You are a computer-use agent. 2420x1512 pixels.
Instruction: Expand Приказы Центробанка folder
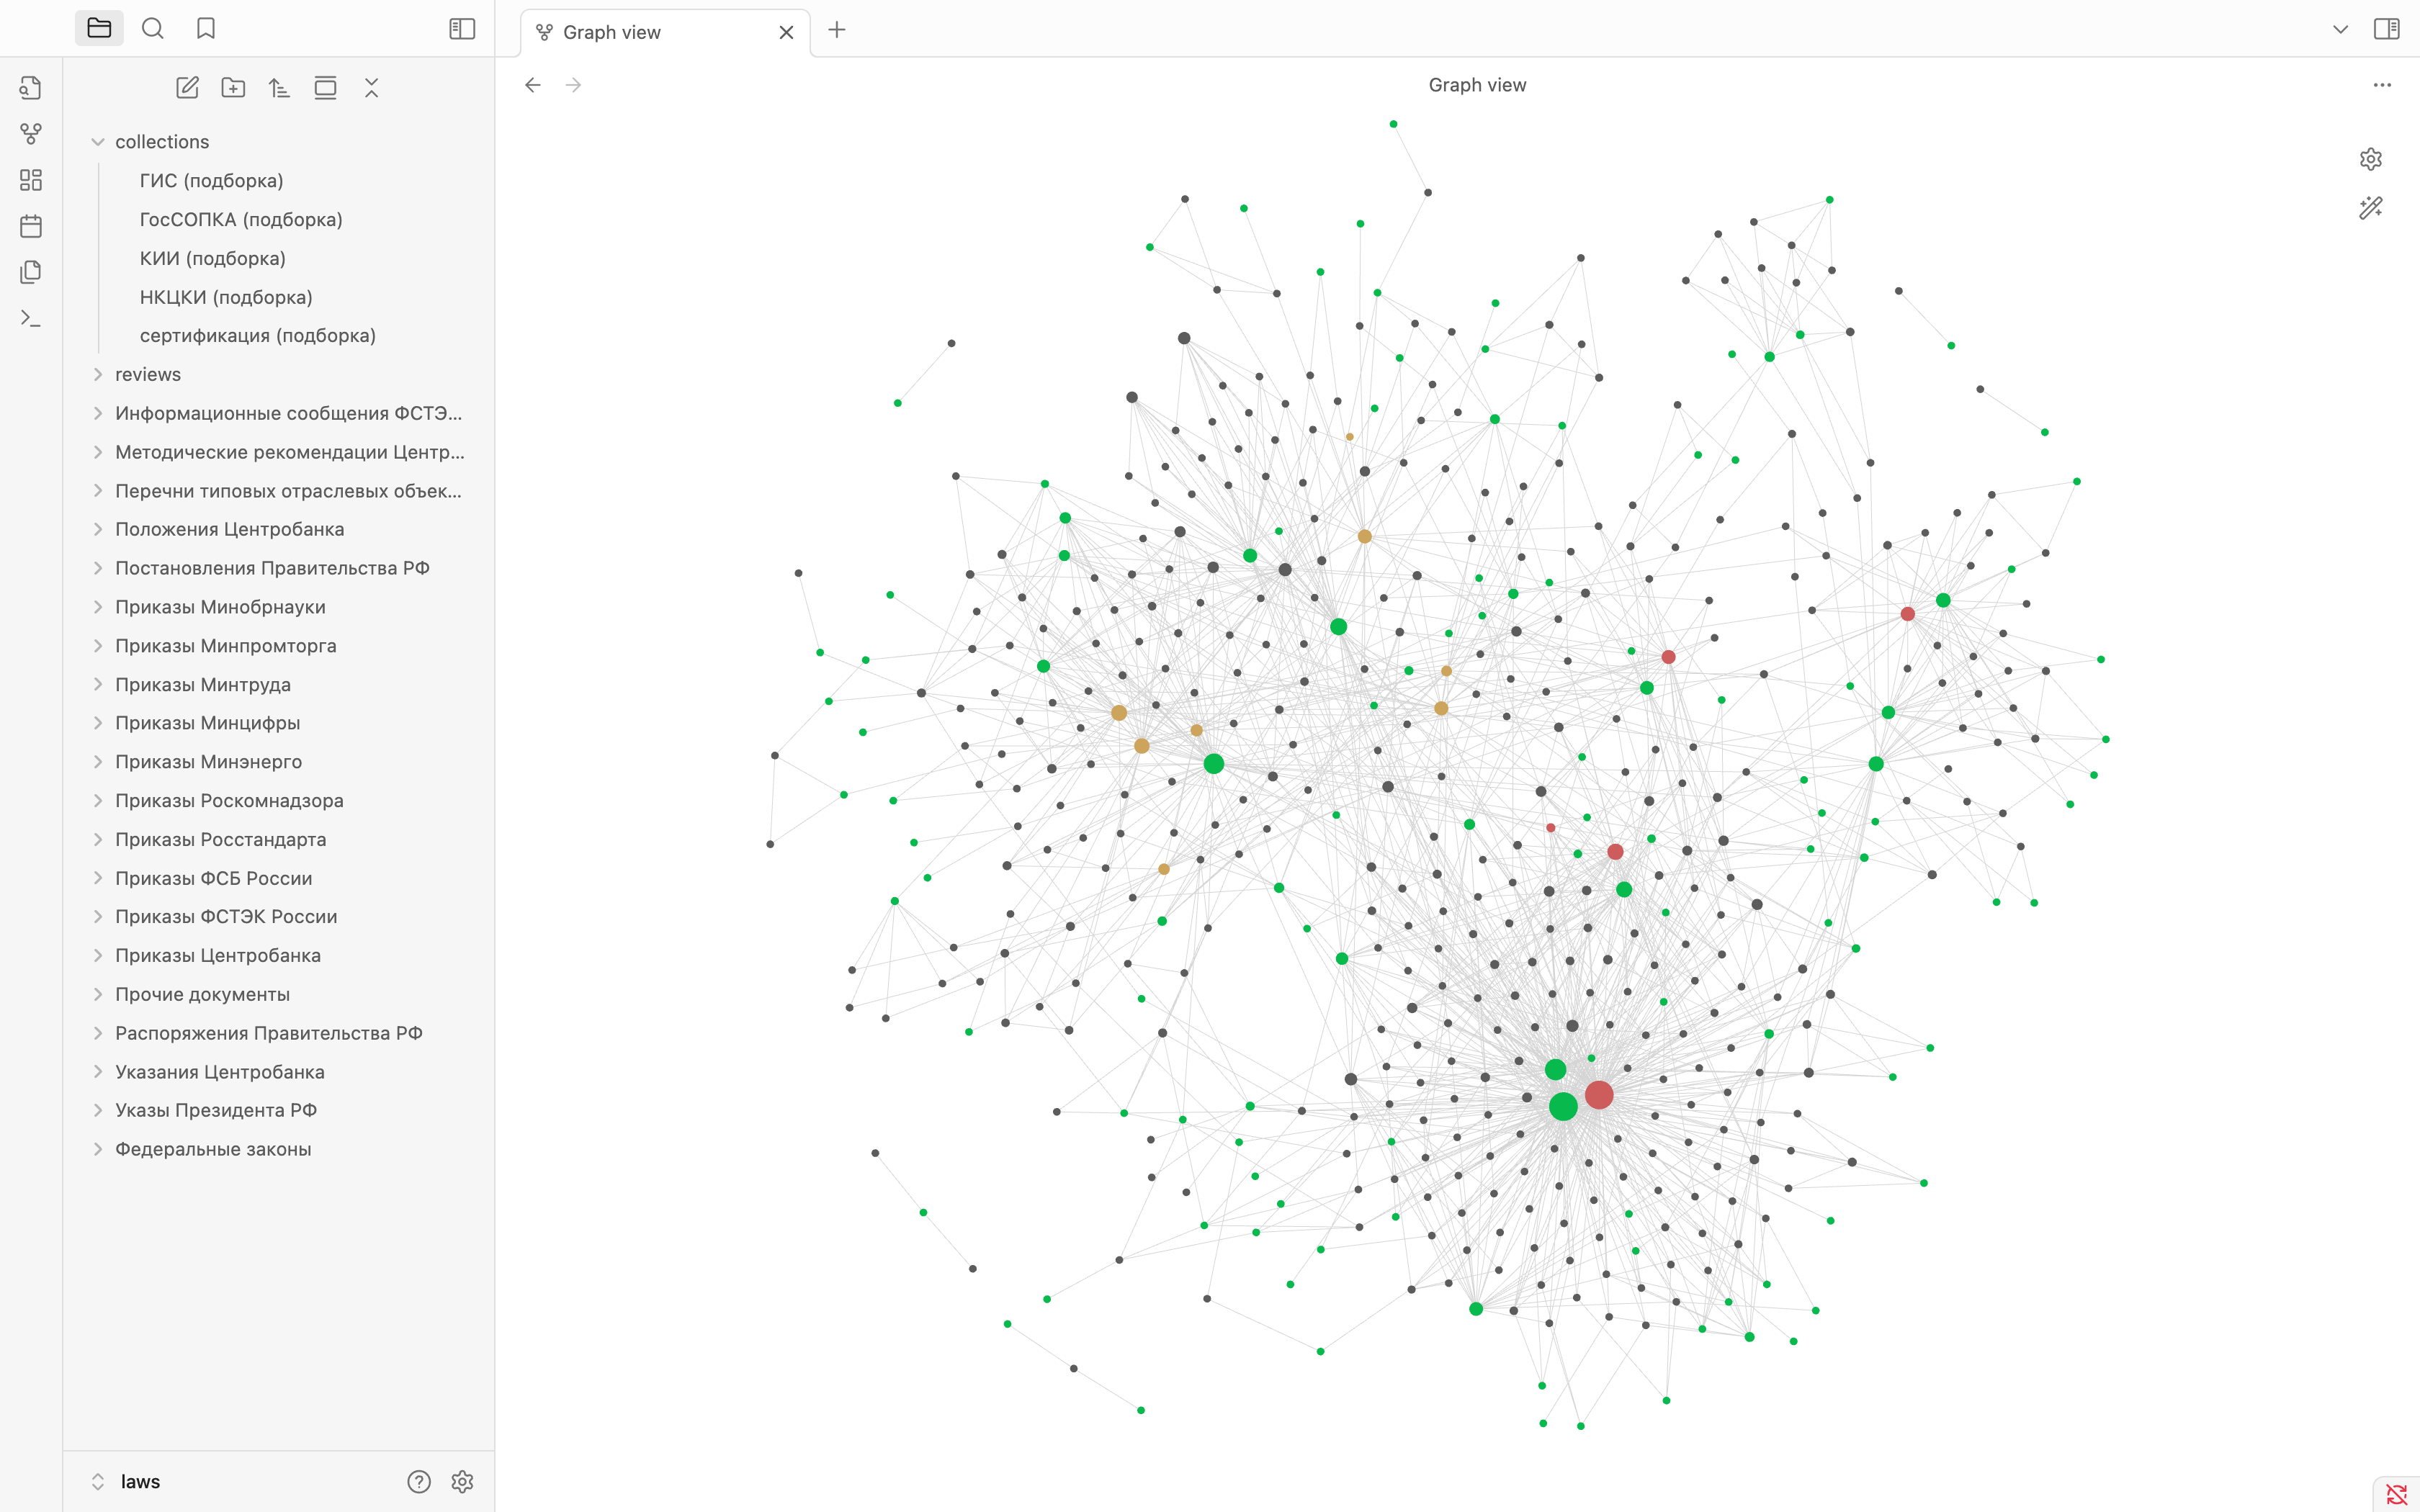coord(279,955)
